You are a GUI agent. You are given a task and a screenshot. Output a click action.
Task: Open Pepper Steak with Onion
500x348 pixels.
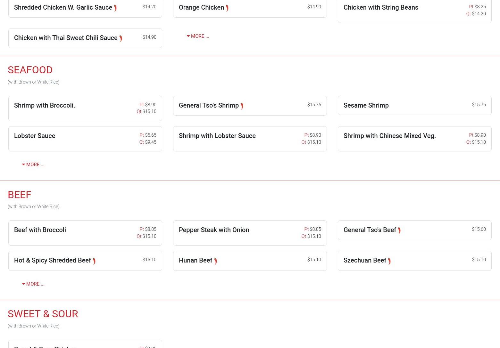250,233
